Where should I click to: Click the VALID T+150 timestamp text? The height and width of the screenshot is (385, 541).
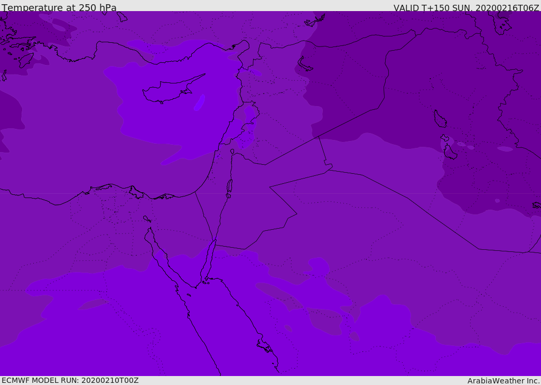pos(466,8)
